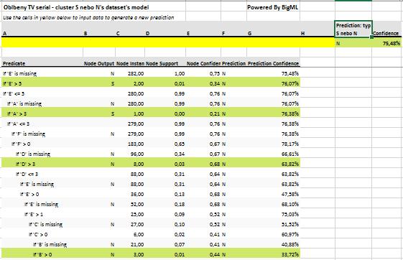This screenshot has width=403, height=260.
Task: Click the 47,58% prediction confidence cell
Action: (x=290, y=194)
